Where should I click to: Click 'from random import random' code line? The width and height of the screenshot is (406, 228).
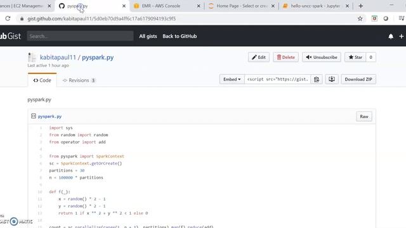[79, 135]
